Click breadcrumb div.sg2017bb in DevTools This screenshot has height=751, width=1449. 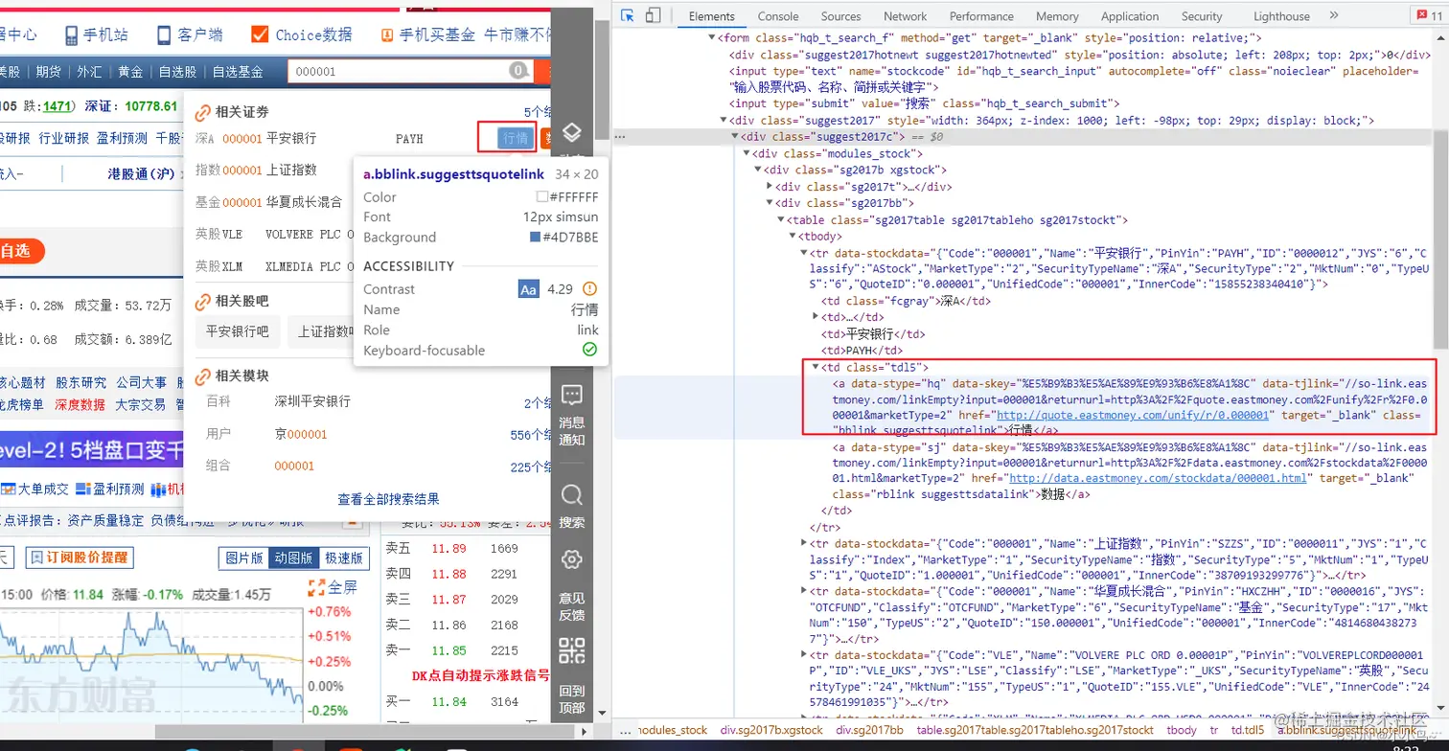pos(869,730)
